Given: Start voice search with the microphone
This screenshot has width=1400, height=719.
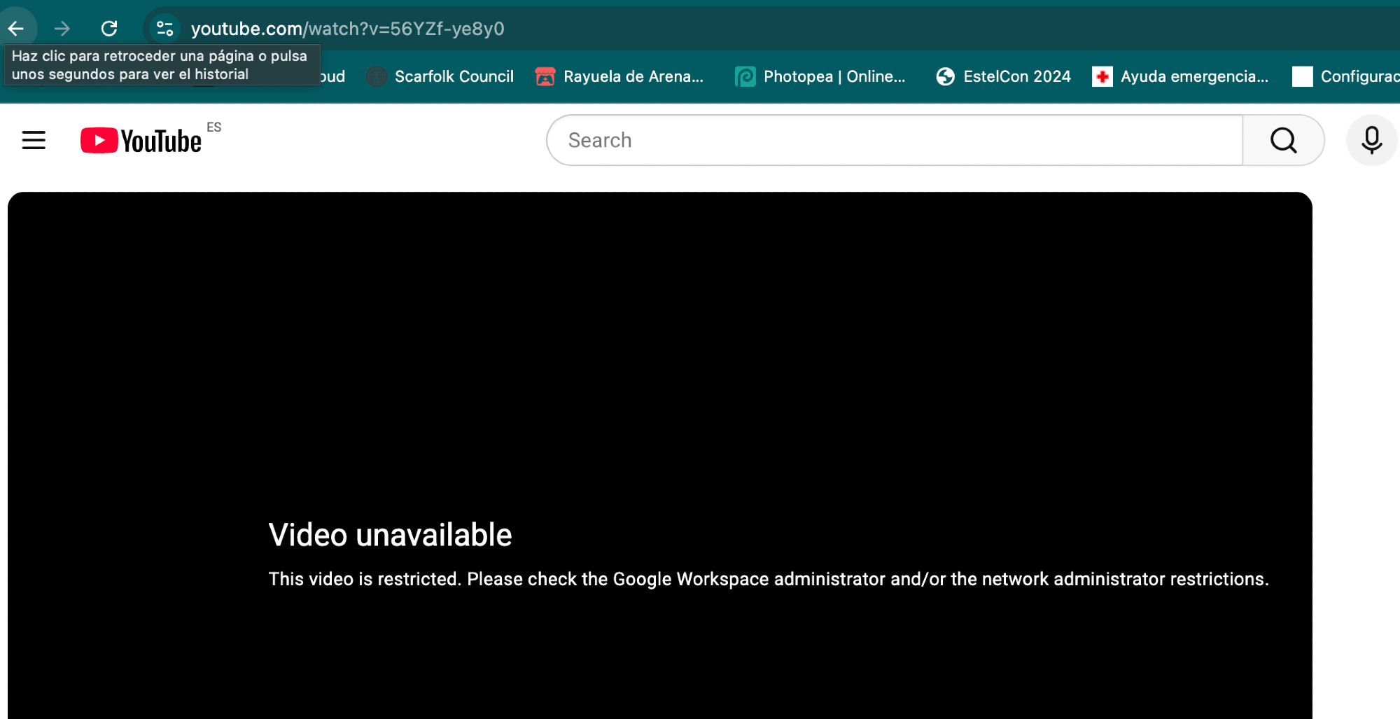Looking at the screenshot, I should (1371, 141).
